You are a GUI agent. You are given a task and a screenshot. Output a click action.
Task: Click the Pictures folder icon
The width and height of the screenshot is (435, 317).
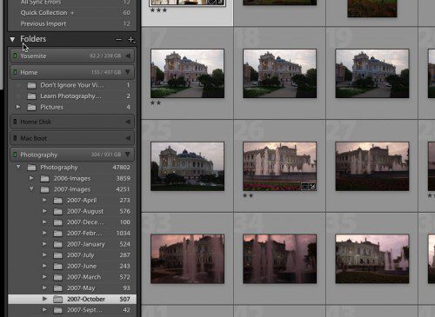point(31,108)
